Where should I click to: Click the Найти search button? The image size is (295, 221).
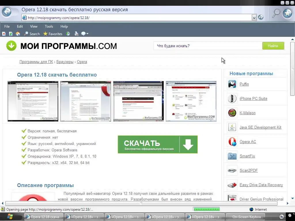pos(273,46)
